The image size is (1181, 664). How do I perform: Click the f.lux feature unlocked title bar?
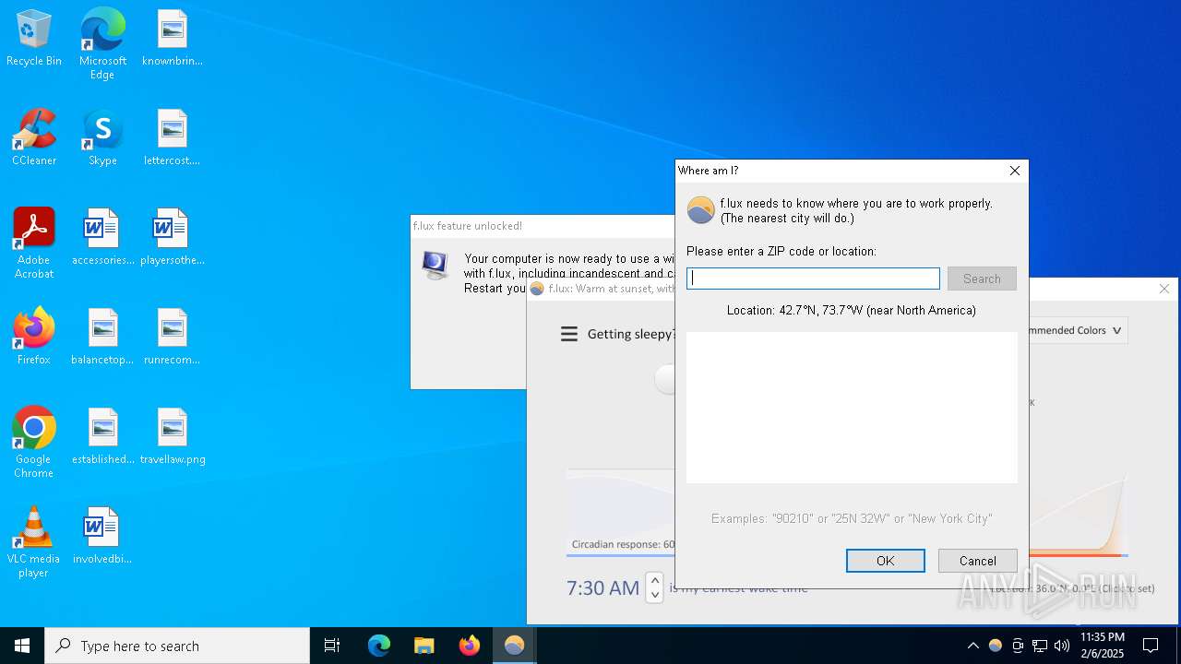coord(543,226)
